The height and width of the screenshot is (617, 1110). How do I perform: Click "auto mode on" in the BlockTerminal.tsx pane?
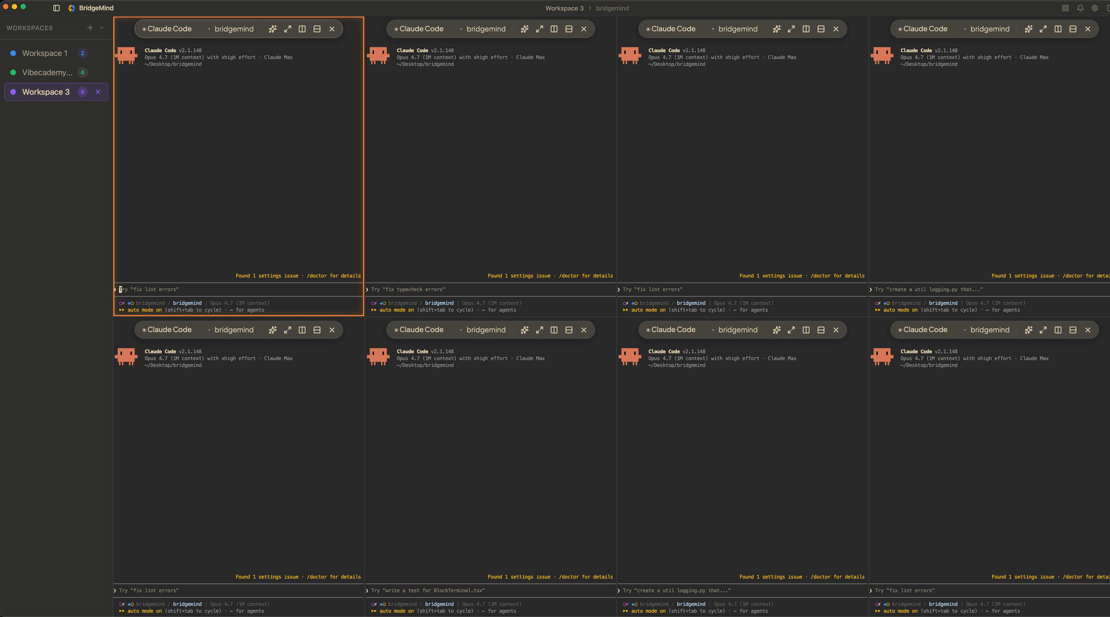coord(396,611)
